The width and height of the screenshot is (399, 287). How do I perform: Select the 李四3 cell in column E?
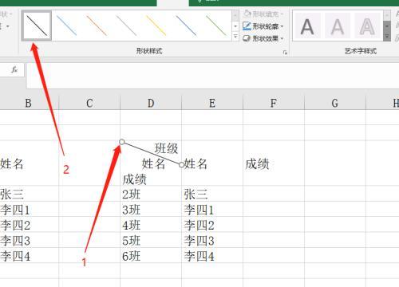[212, 240]
